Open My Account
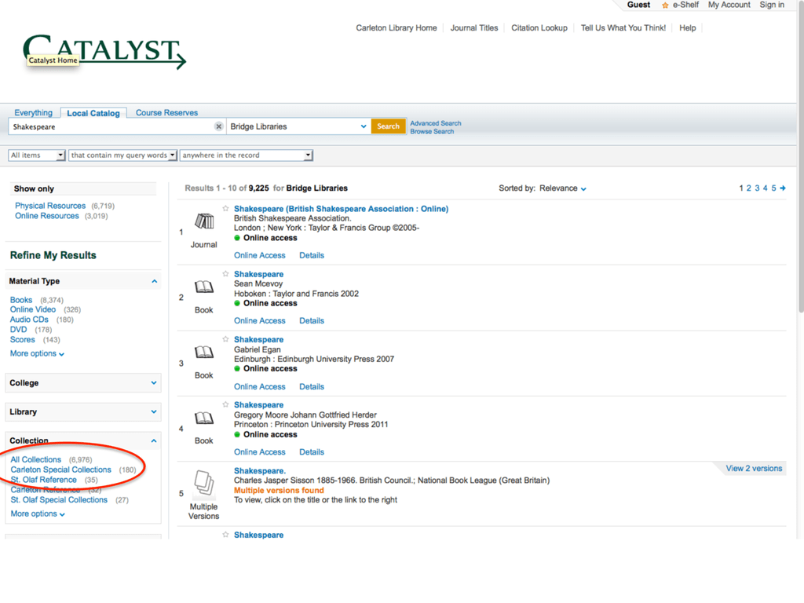Screen dimensions: 804x603 pos(729,5)
